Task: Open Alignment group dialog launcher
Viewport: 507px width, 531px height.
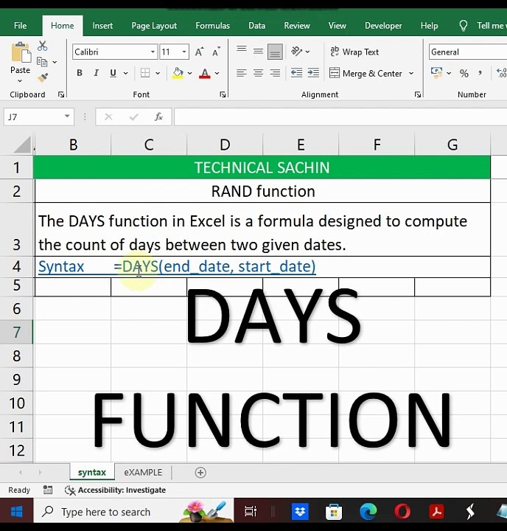Action: [418, 94]
